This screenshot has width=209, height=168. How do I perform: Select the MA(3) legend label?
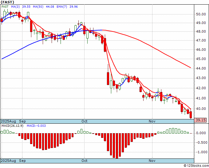[x=15, y=7]
